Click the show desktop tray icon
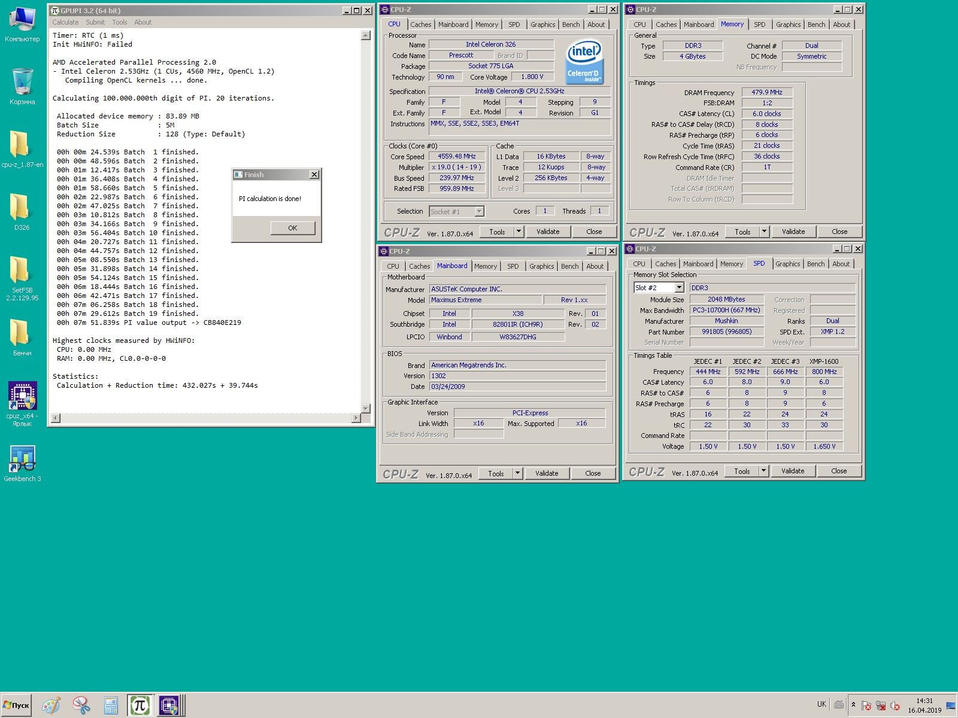The image size is (958, 718). tap(951, 705)
